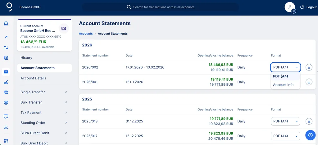This screenshot has width=318, height=145.
Task: Click statement number 2026/002
Action: 90,67
